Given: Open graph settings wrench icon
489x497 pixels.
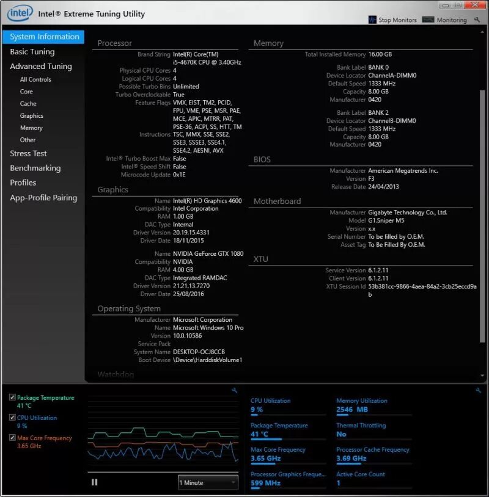Looking at the screenshot, I should click(234, 390).
